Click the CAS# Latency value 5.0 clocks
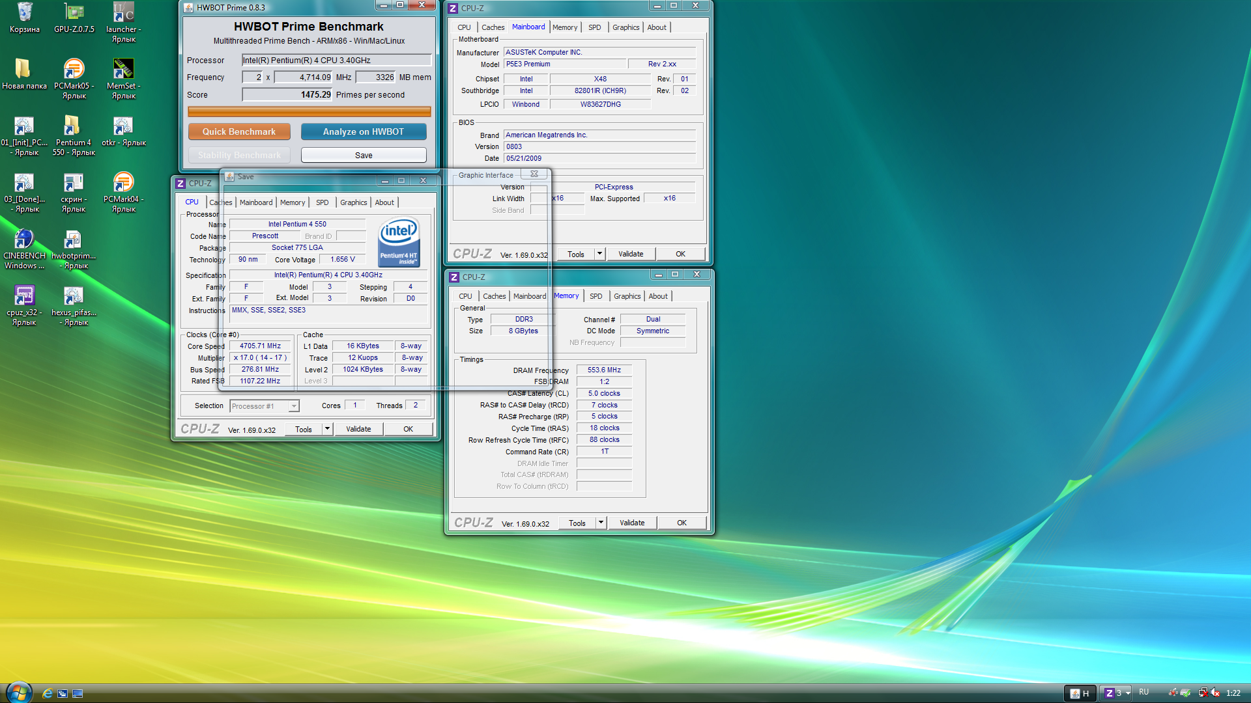Viewport: 1251px width, 703px height. click(x=604, y=393)
